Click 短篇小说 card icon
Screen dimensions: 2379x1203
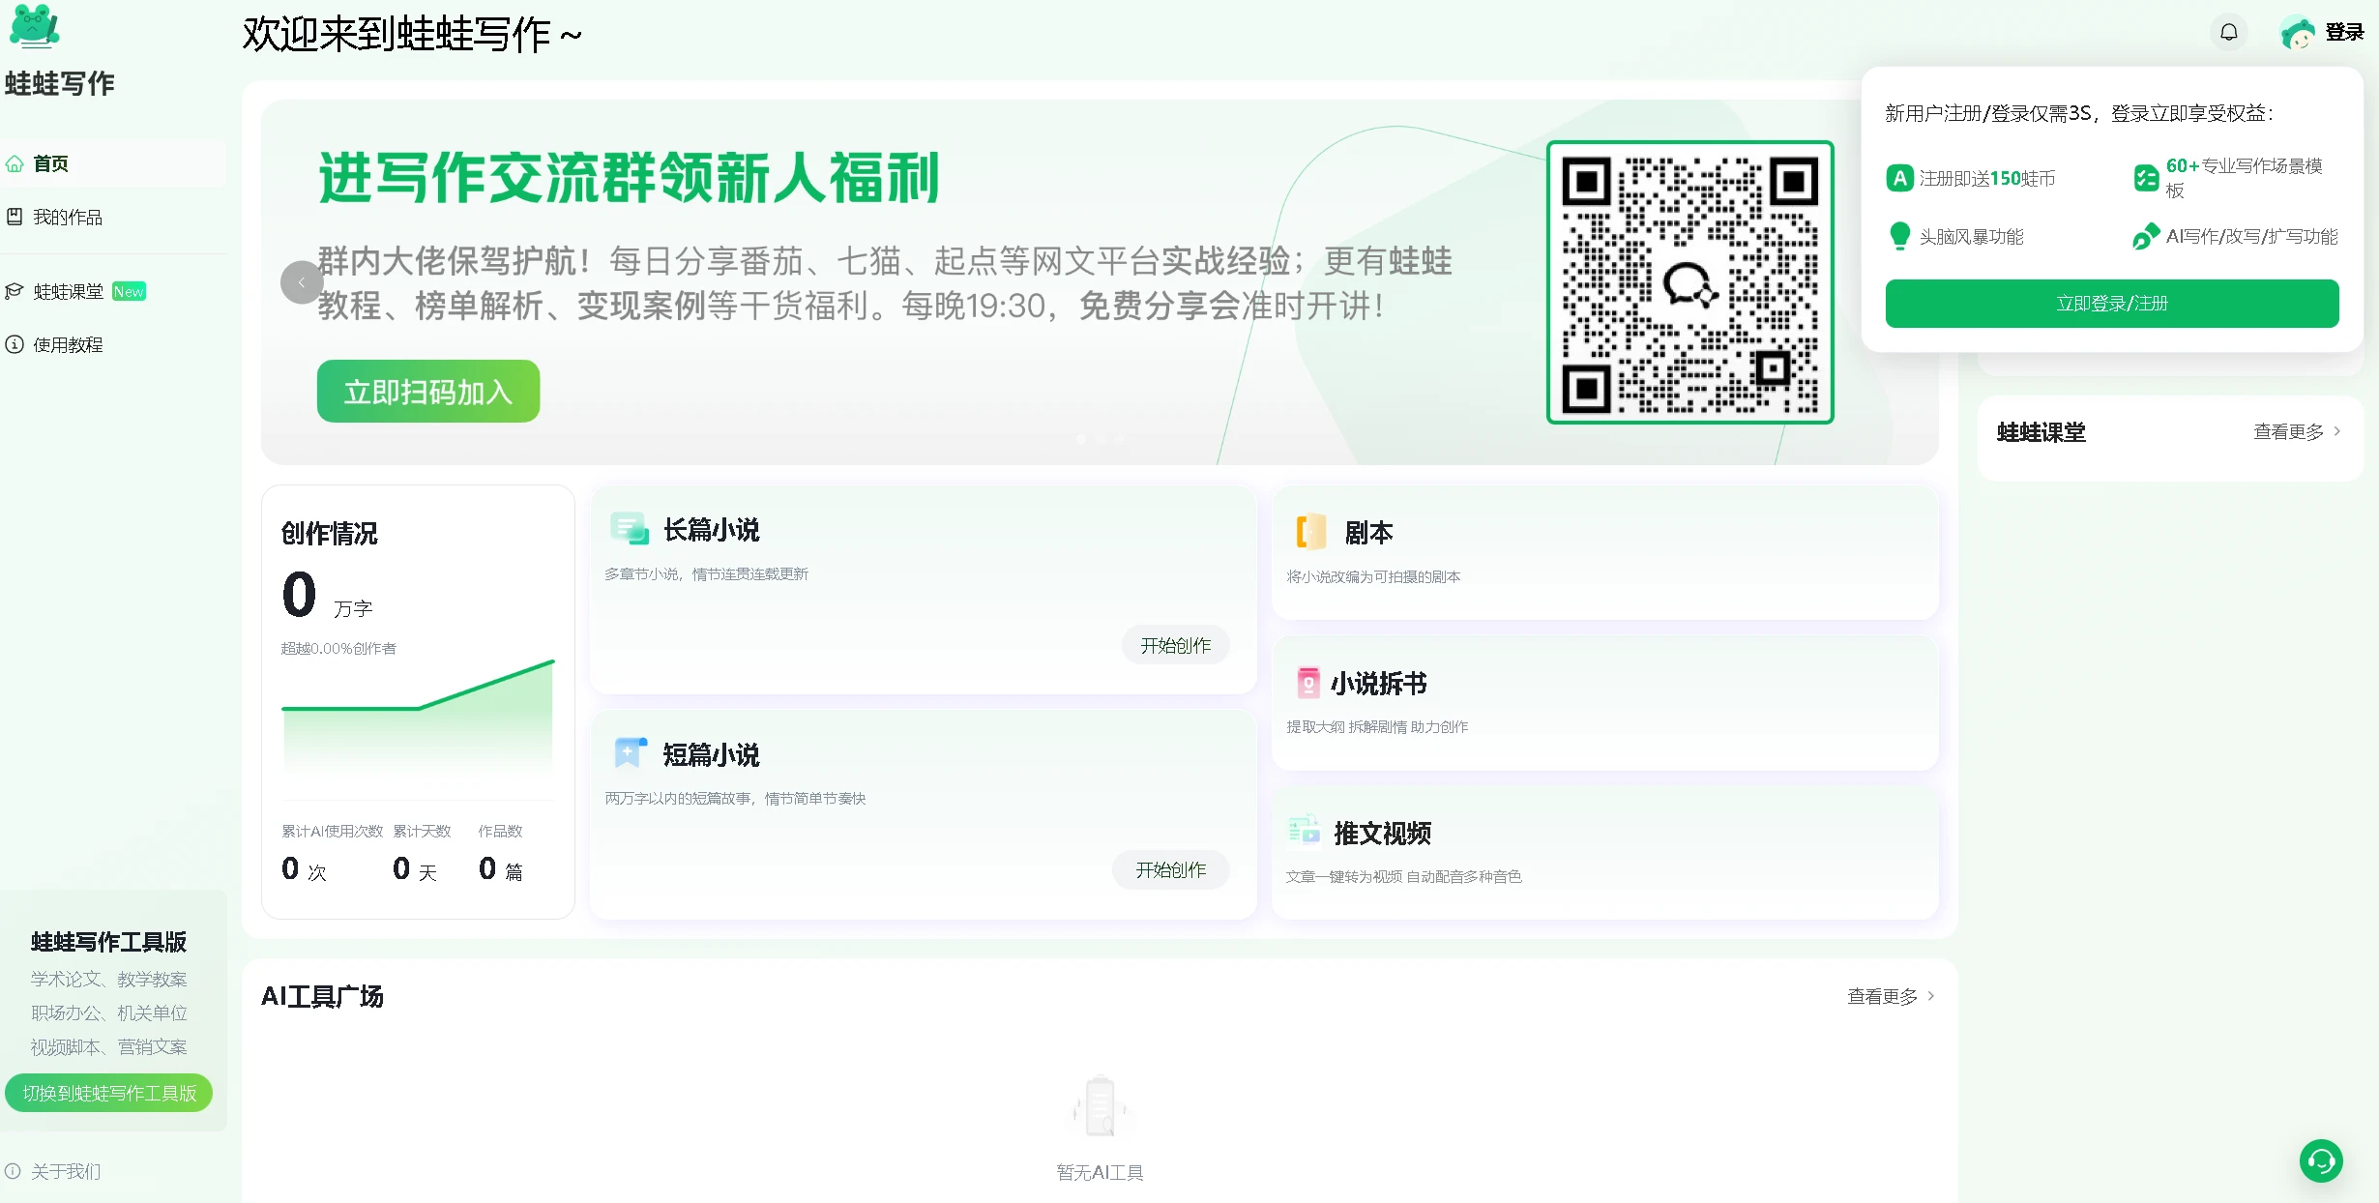[630, 753]
